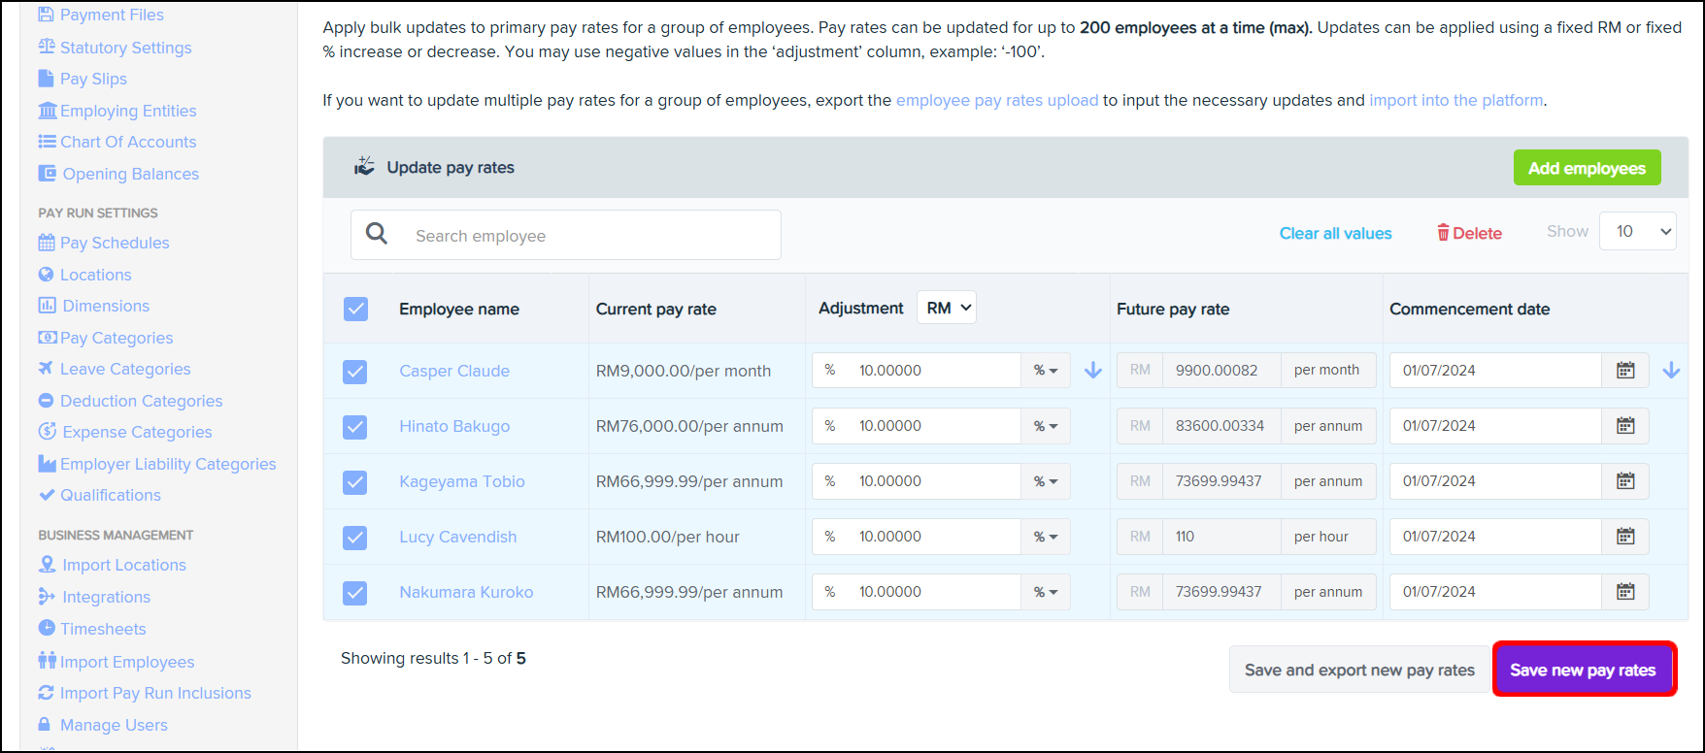The height and width of the screenshot is (753, 1705).
Task: Open calendar picker in Nakumara Kuroko's row
Action: coord(1624,592)
